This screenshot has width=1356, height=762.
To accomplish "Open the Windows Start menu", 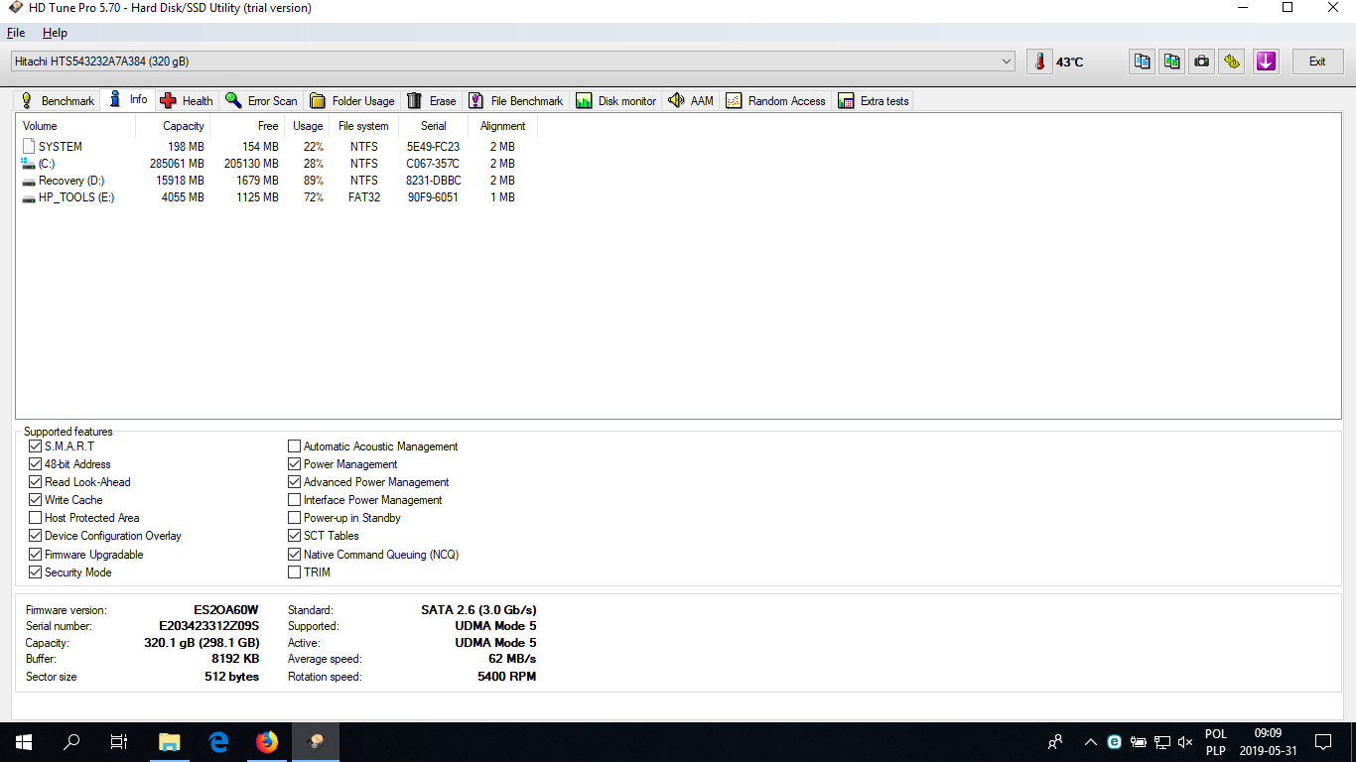I will (24, 742).
